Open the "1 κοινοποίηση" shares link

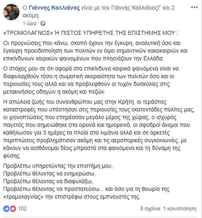[x=180, y=209]
